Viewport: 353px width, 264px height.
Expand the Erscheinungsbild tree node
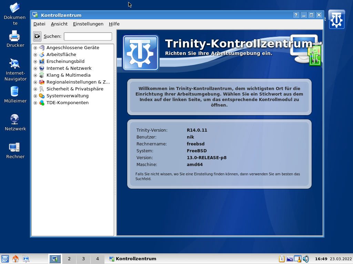pyautogui.click(x=36, y=62)
